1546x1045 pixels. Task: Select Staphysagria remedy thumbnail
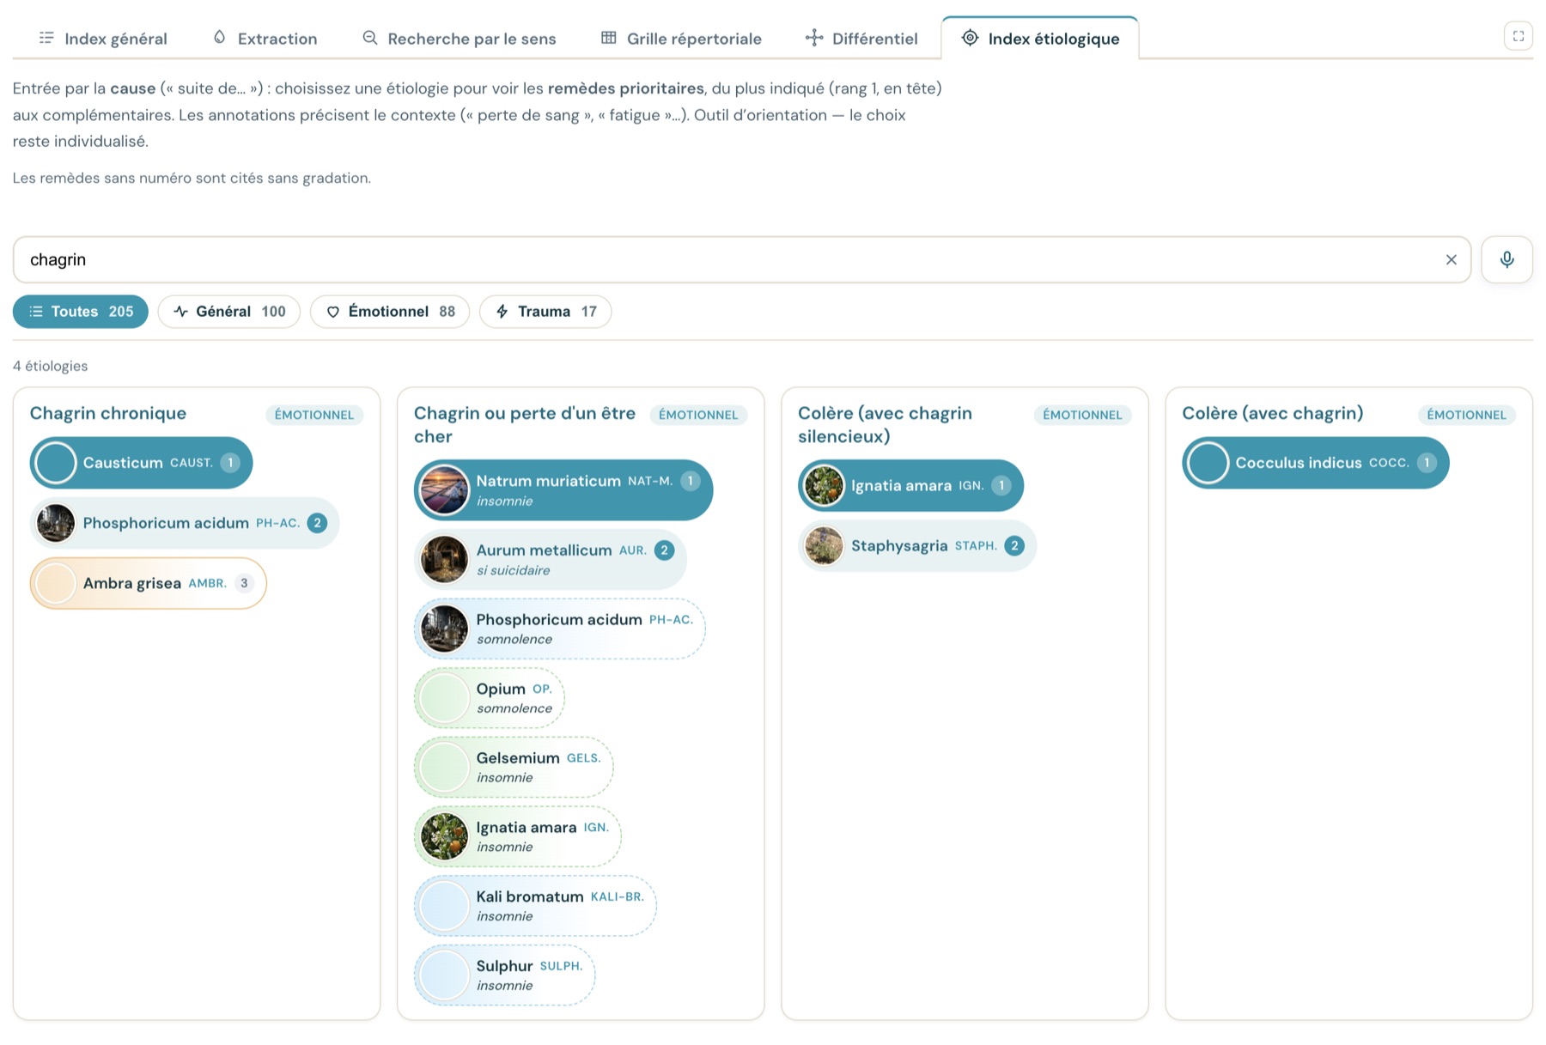point(824,545)
